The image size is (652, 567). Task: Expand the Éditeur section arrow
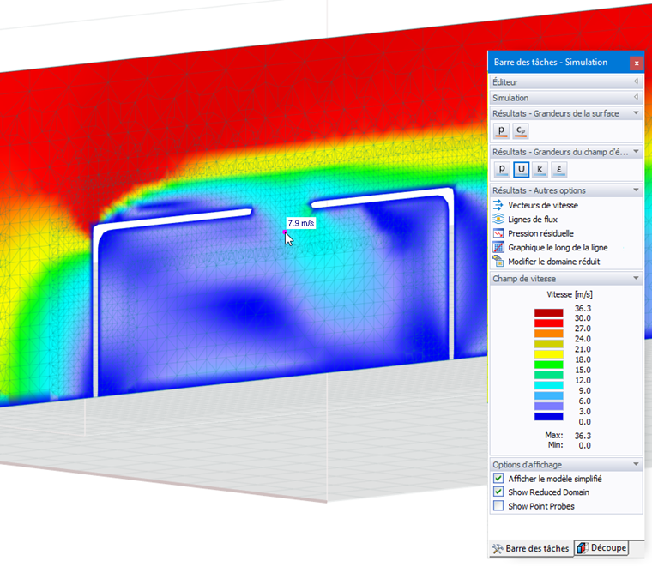pyautogui.click(x=636, y=81)
